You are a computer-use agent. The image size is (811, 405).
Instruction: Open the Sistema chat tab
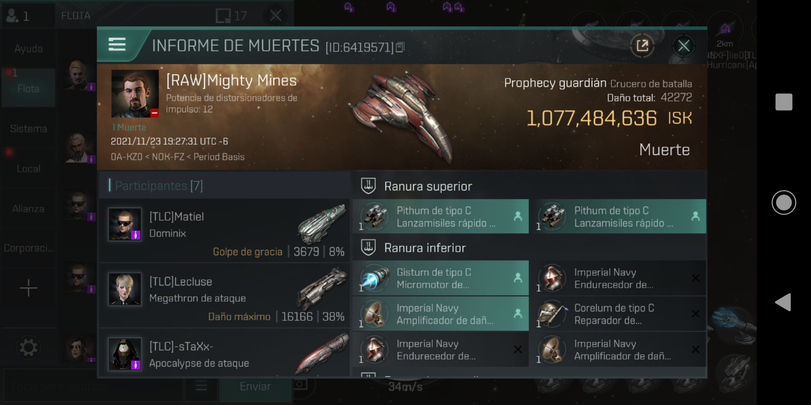(x=29, y=129)
